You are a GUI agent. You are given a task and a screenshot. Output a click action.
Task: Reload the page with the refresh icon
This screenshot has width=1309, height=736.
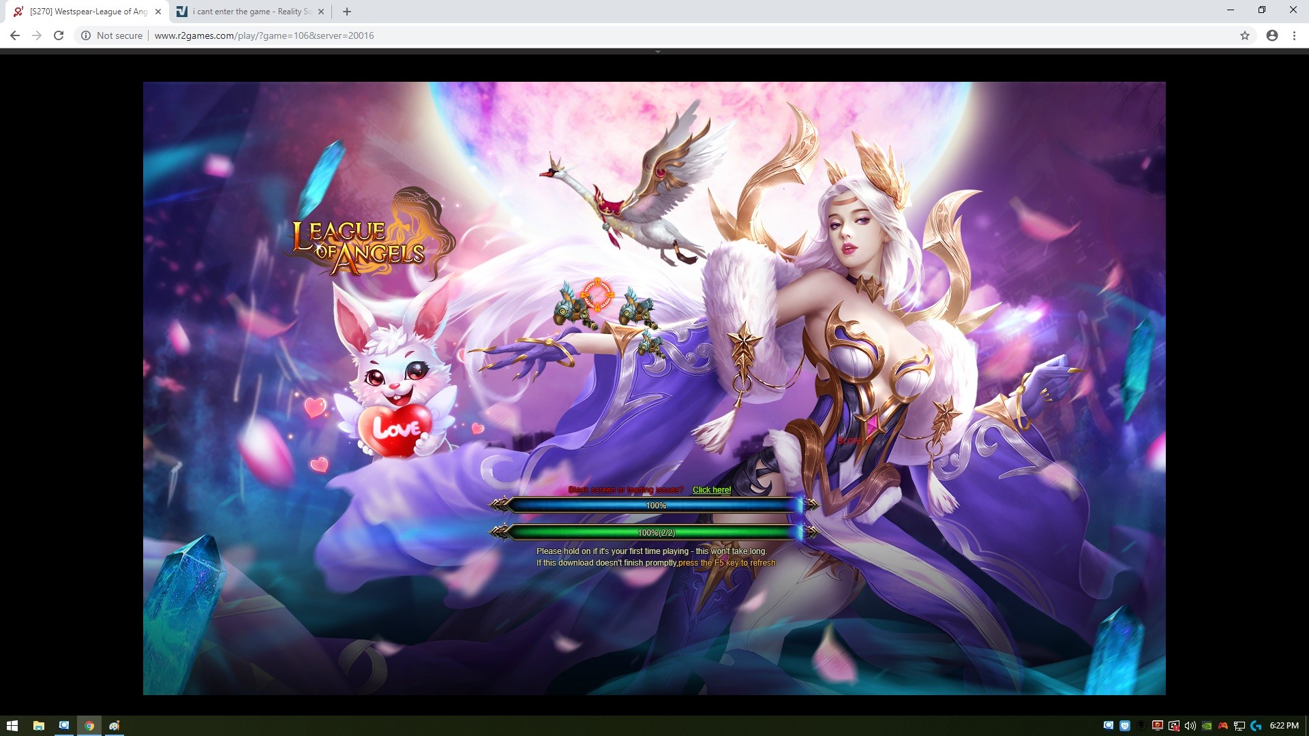pos(59,35)
